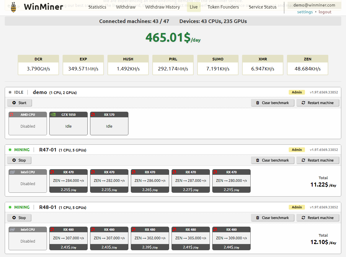
Task: Click the R47-01 machine name
Action: click(x=48, y=150)
